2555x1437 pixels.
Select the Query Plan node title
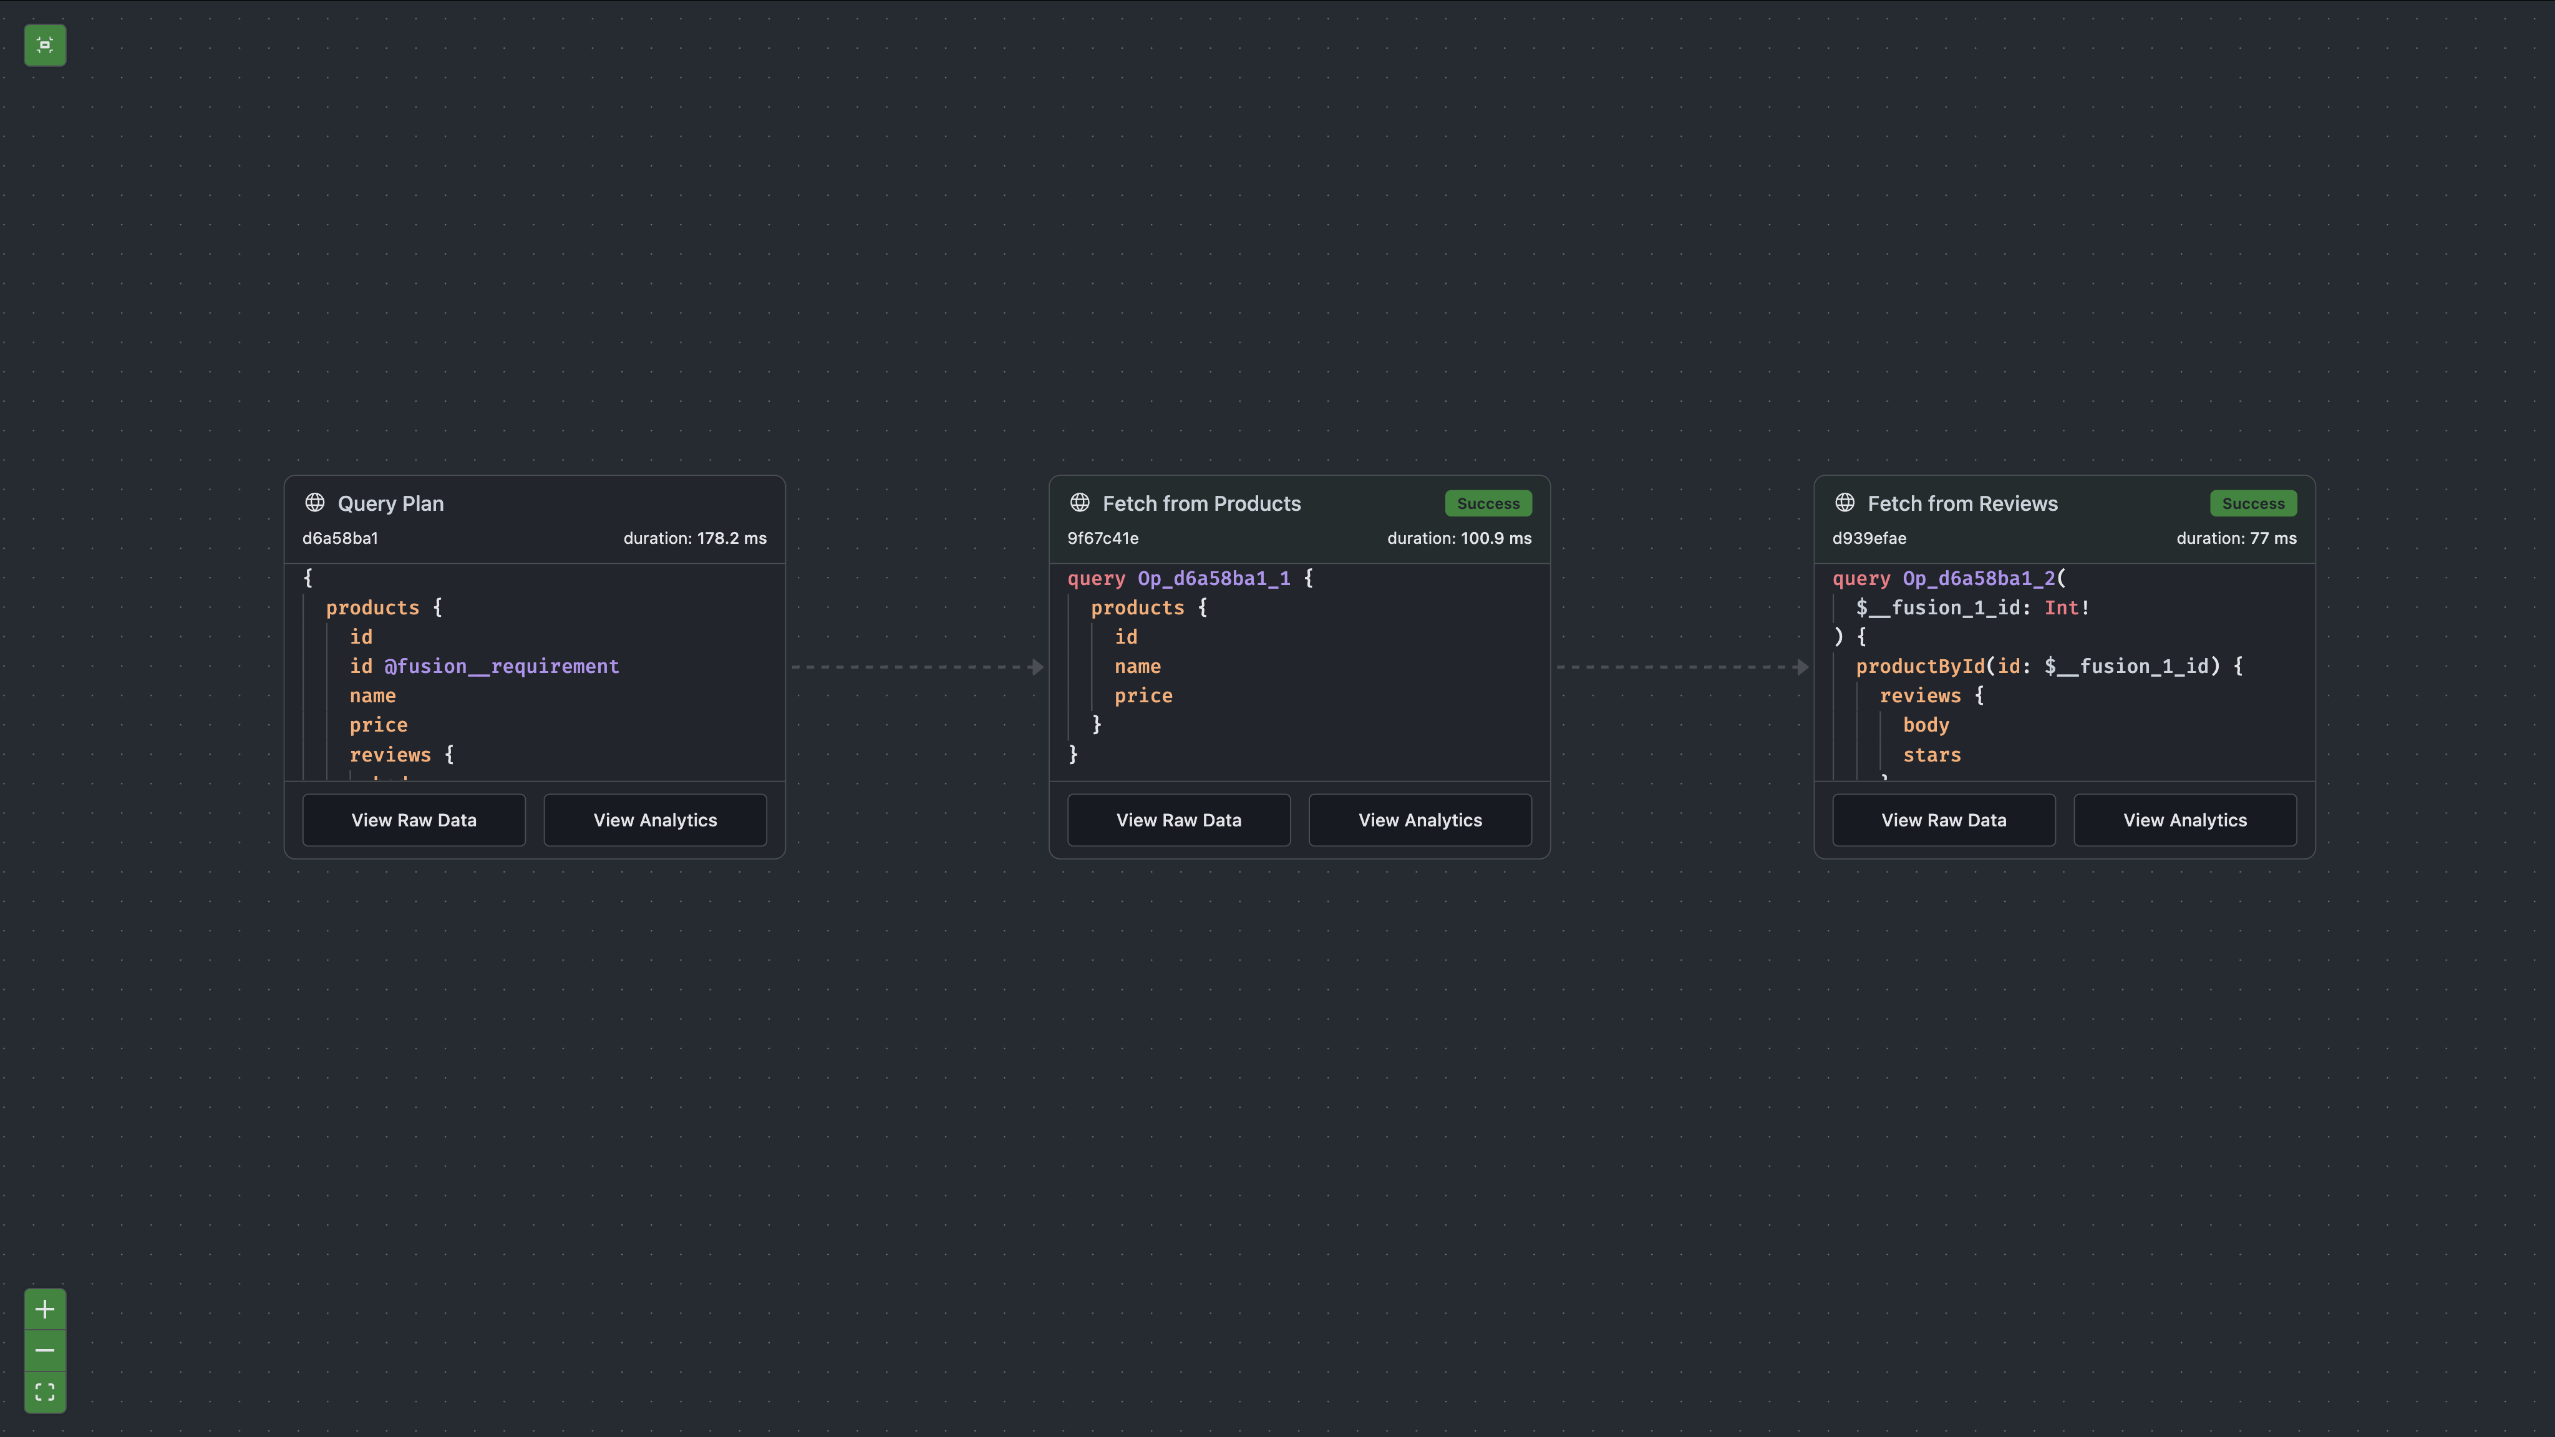(390, 504)
